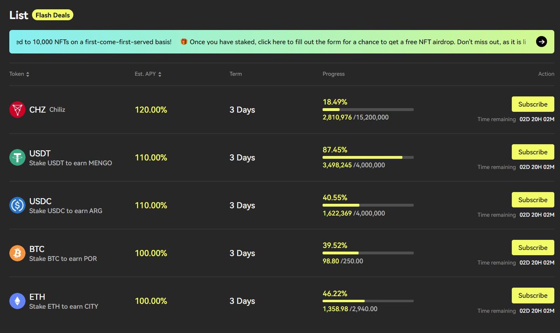
Task: Click the USDT progress bar
Action: 368,157
